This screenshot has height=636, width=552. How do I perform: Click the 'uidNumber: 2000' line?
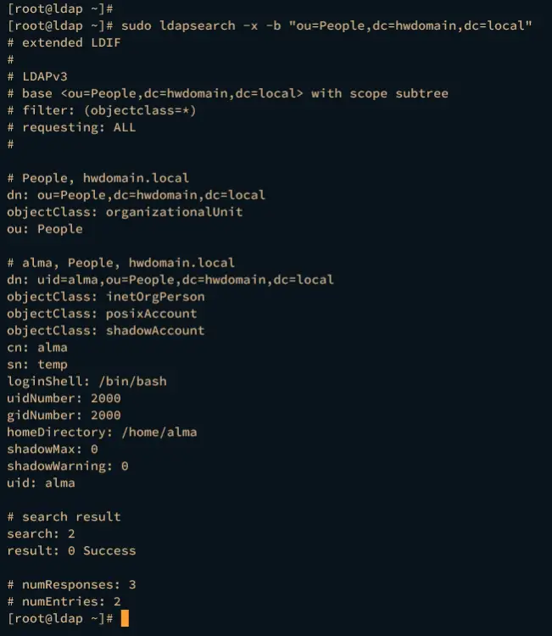click(64, 399)
